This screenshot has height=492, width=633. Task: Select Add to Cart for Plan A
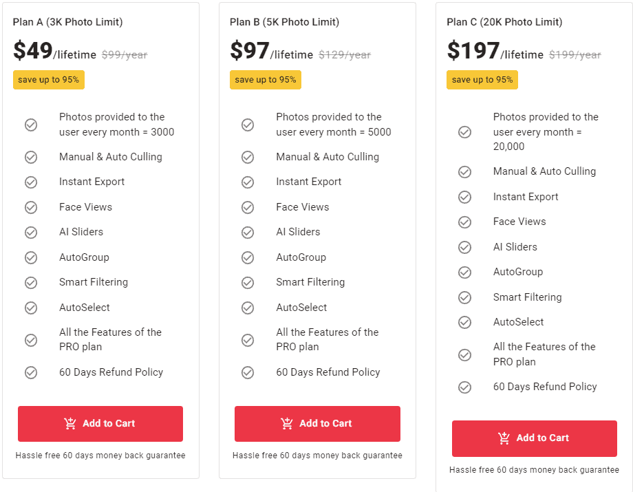coord(100,424)
